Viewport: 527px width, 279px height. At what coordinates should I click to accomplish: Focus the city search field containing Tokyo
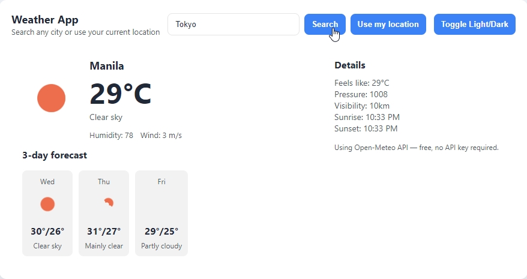pyautogui.click(x=233, y=25)
